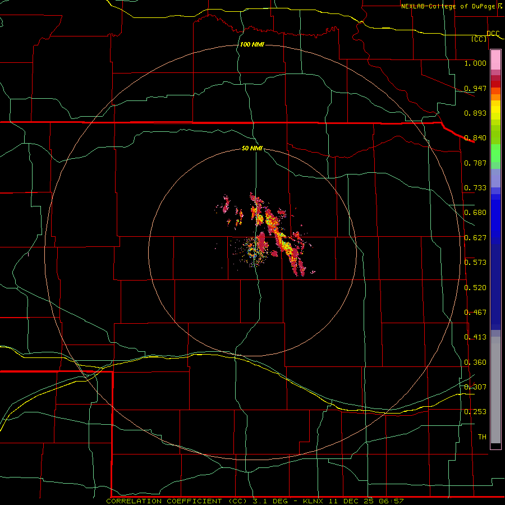505x505 pixels.
Task: Click the 0.467 scale value
Action: pyautogui.click(x=475, y=313)
